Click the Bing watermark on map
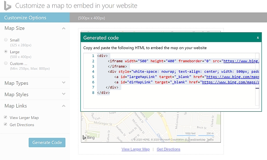The image size is (267, 160). 89,137
